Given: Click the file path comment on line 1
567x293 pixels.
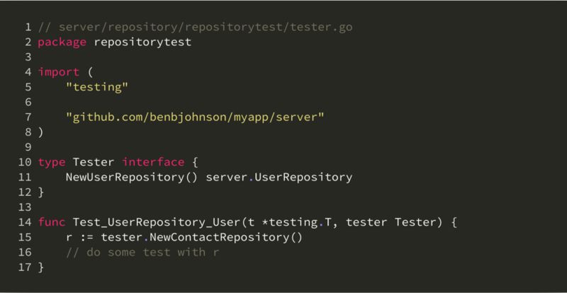Looking at the screenshot, I should coord(196,28).
